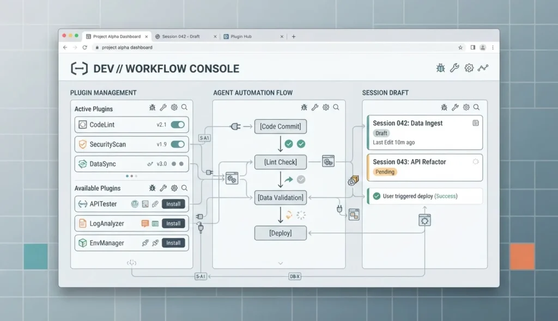Screen dimensions: 558x321
Task: Install the EnvManager plugin
Action: point(173,243)
